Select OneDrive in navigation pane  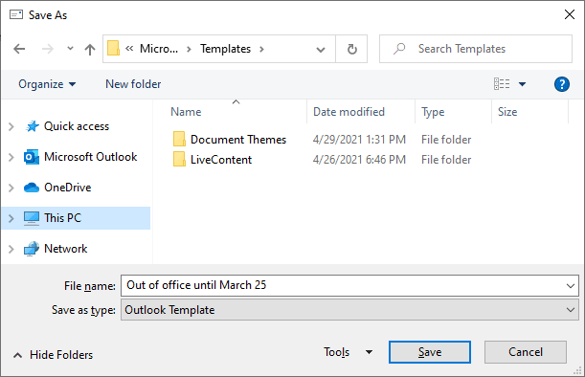click(68, 188)
